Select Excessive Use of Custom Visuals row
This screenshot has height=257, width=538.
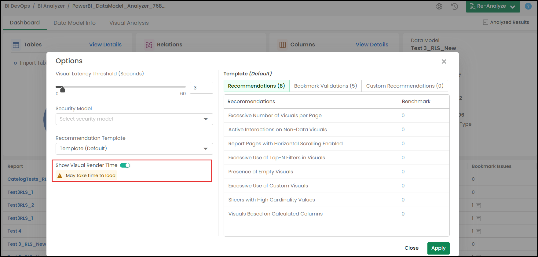337,186
